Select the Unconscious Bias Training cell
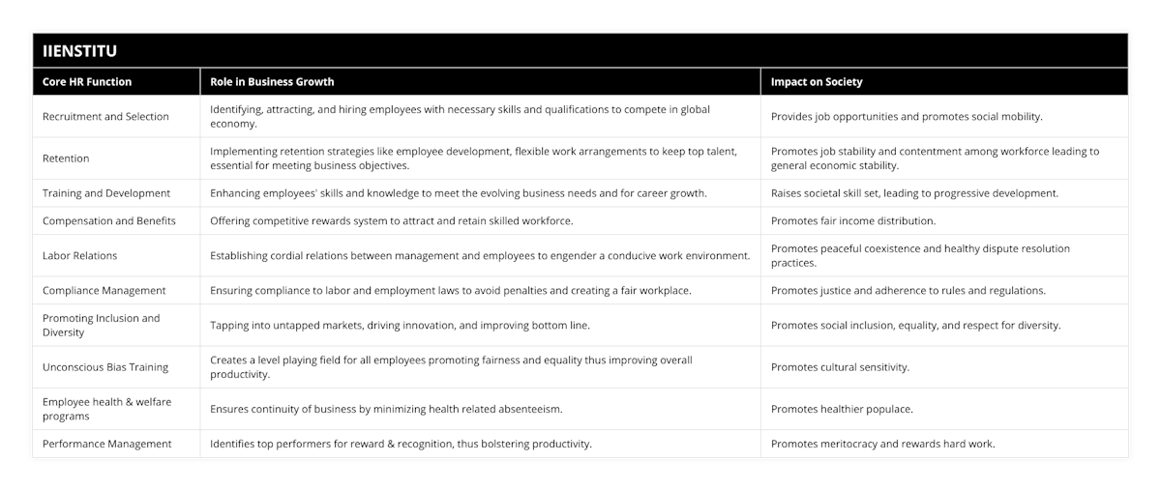Viewport: 1161px width, 490px height. point(105,367)
